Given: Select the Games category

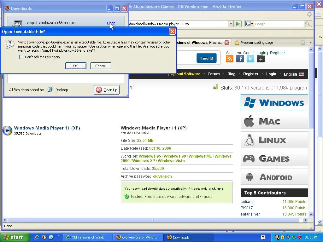Looking at the screenshot, I should [274, 158].
